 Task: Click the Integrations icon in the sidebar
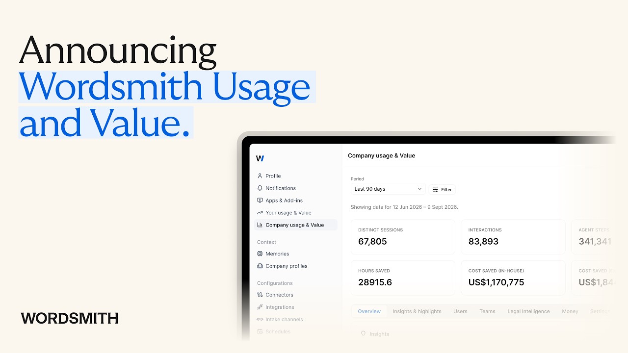(x=260, y=307)
